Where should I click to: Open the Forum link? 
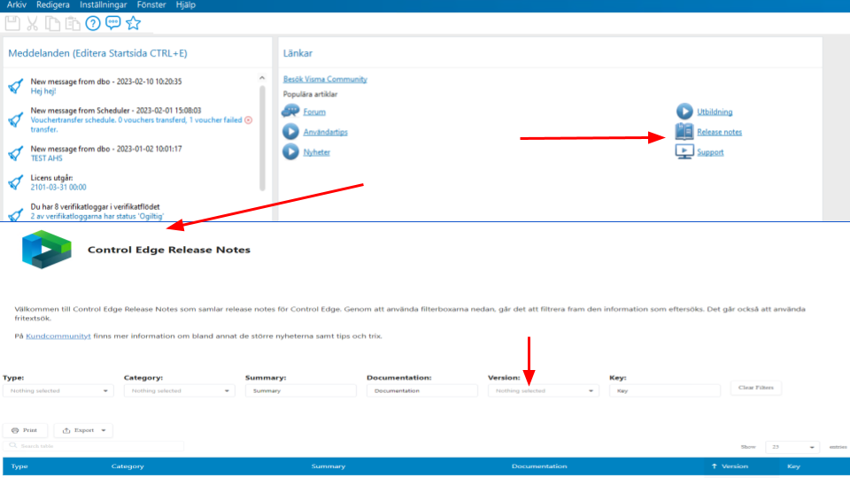[314, 112]
